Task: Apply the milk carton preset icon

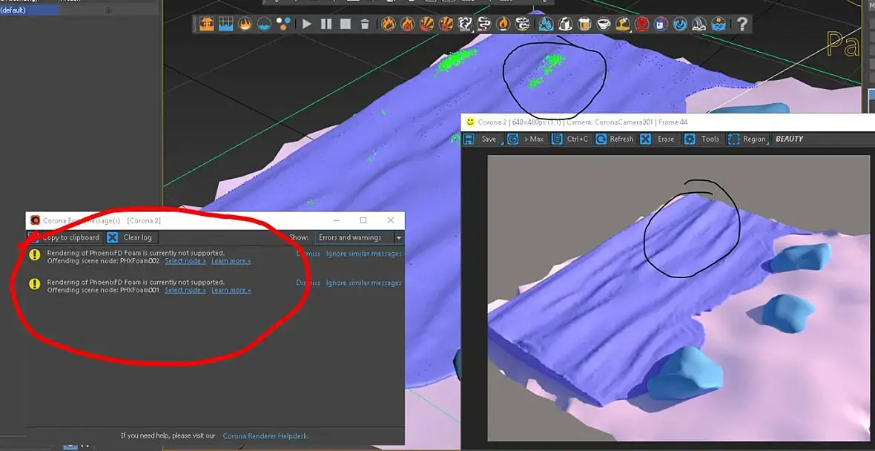Action: pos(565,24)
